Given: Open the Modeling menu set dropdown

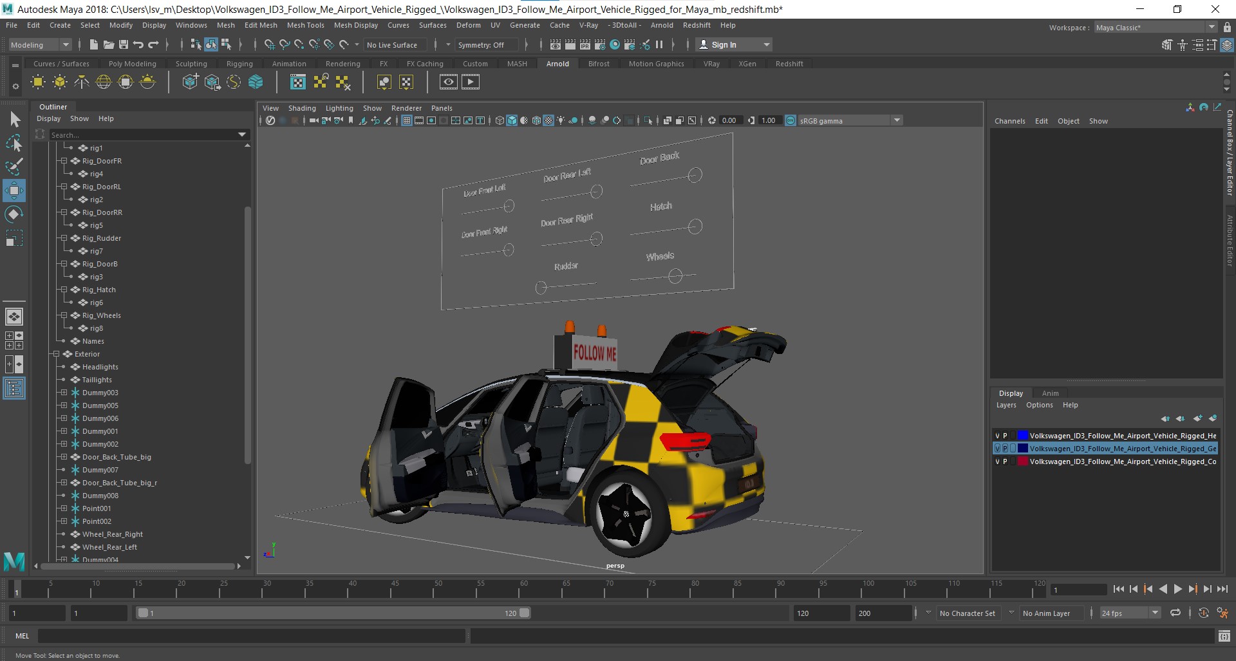Looking at the screenshot, I should click(x=39, y=44).
